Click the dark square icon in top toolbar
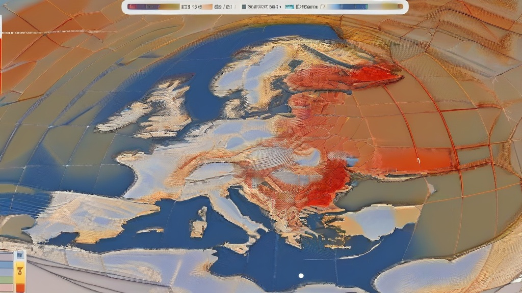The image size is (522, 293). [x=244, y=7]
